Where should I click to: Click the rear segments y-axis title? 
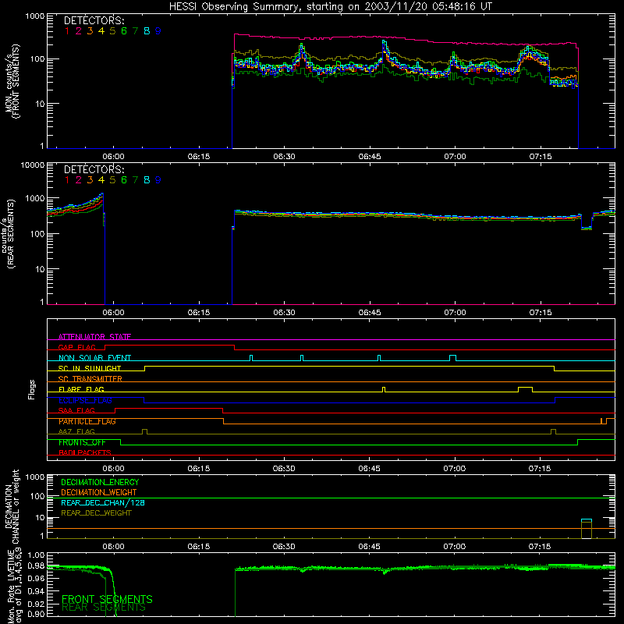(x=8, y=233)
